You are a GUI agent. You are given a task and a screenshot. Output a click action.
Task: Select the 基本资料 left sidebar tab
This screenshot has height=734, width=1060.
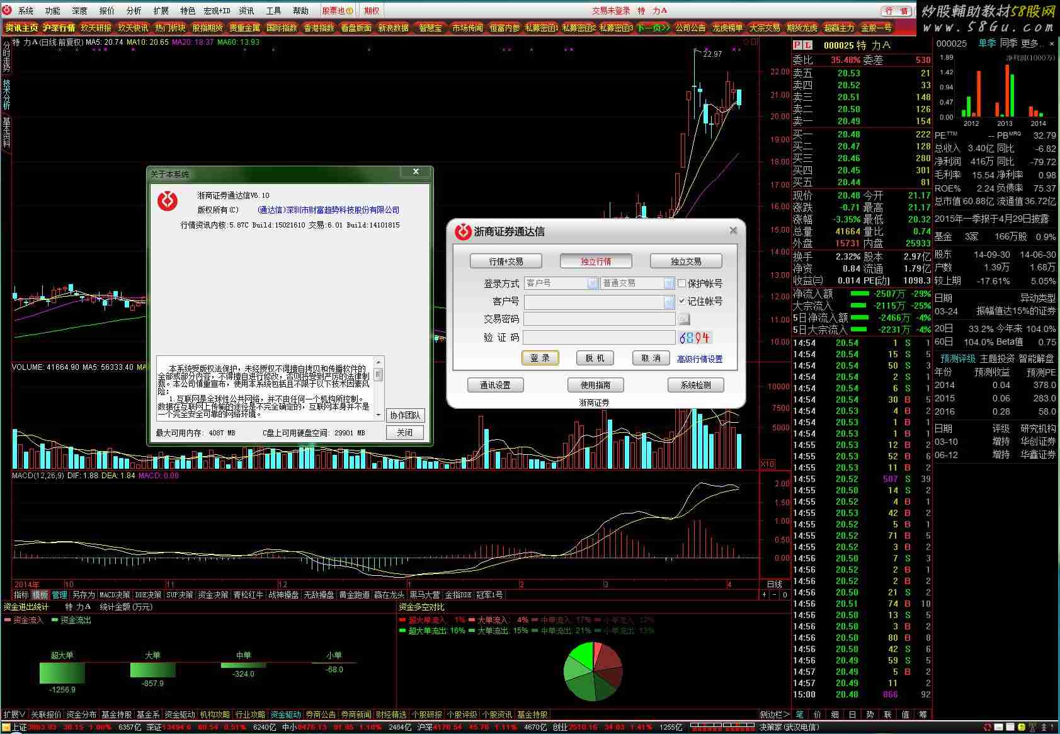coord(6,132)
